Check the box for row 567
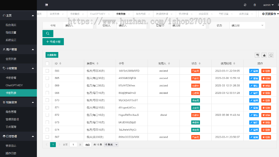This screenshot has width=279, height=157. click(47, 137)
